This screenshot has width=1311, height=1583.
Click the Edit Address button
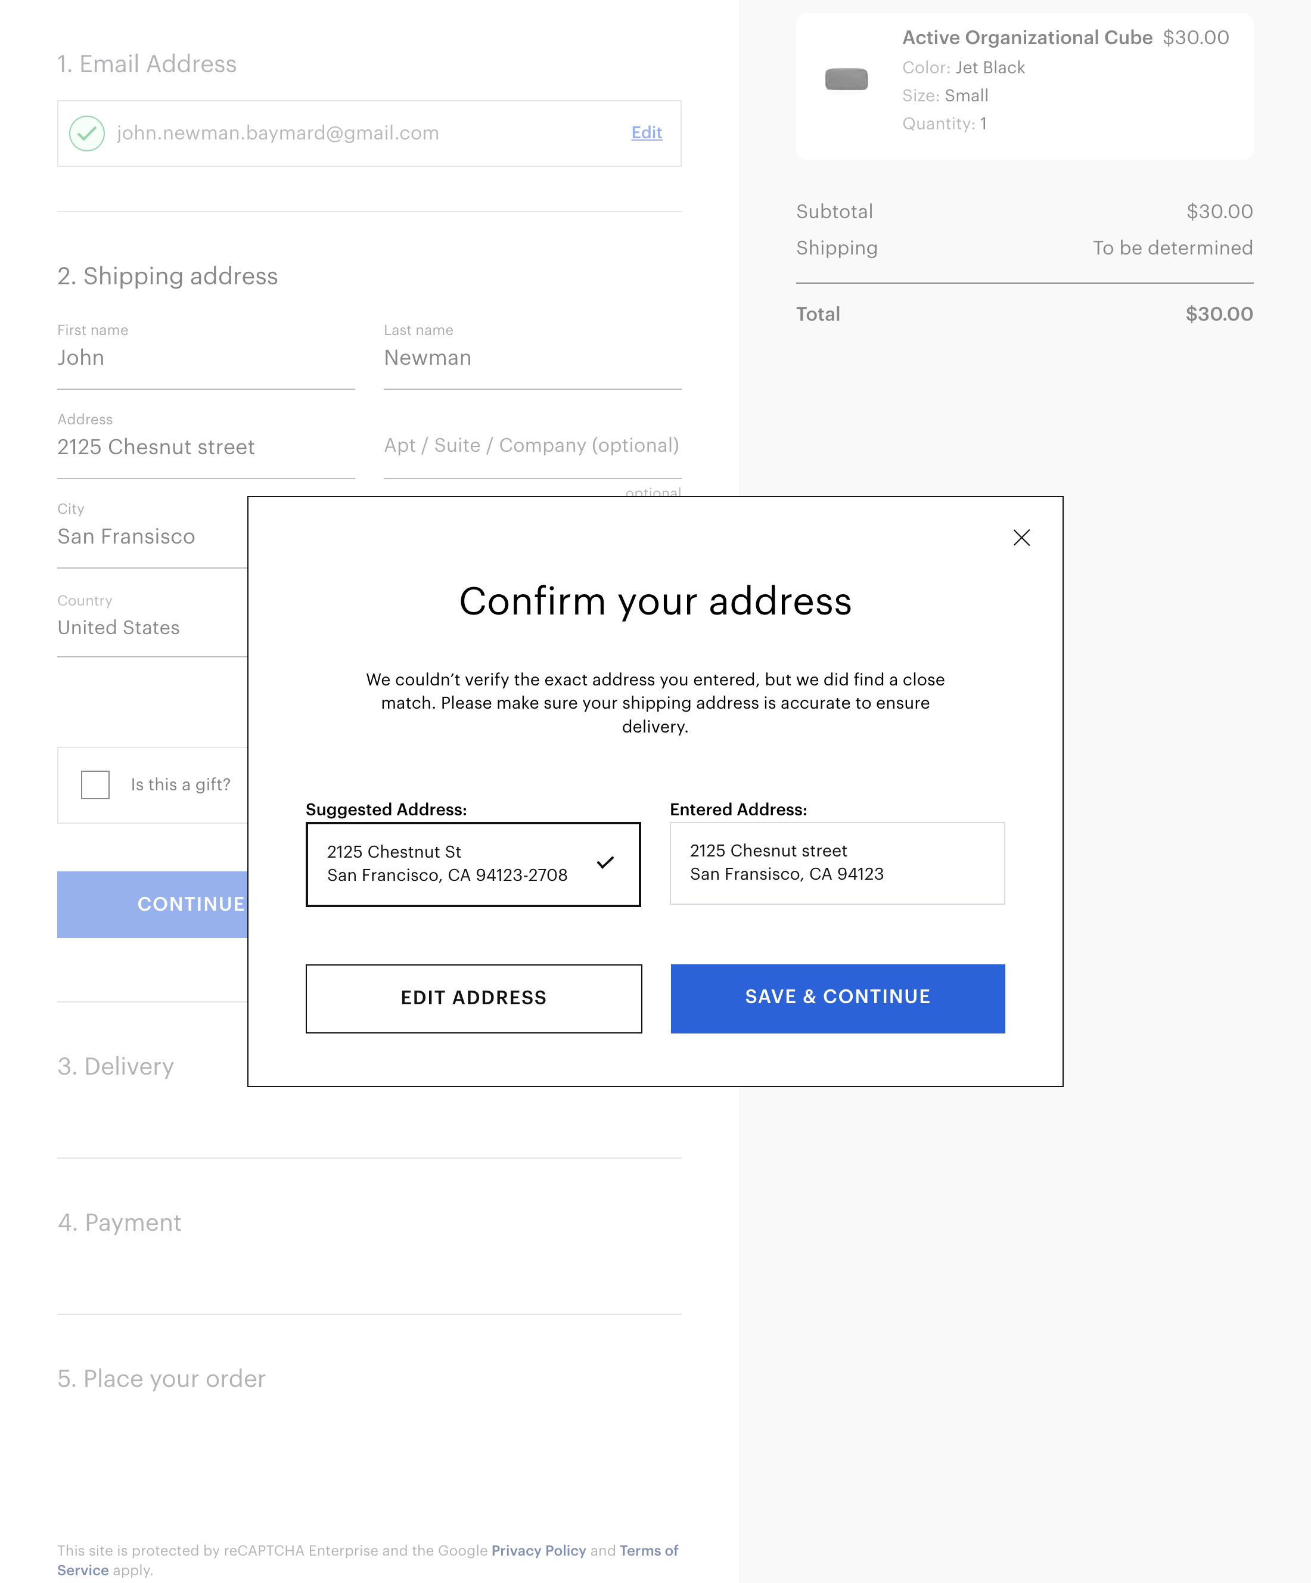(473, 998)
